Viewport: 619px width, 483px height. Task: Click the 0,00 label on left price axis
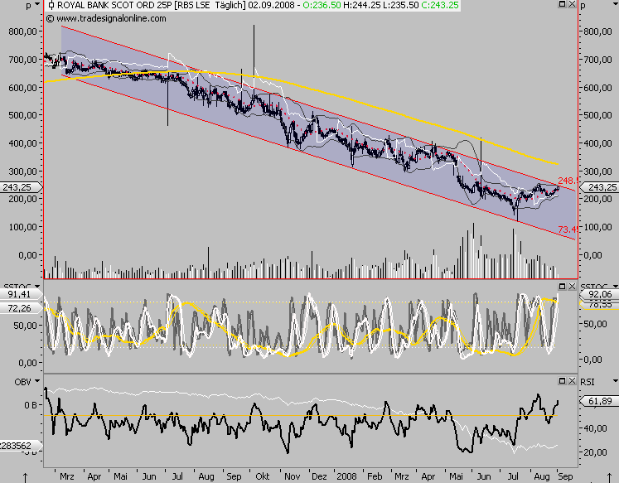click(27, 255)
